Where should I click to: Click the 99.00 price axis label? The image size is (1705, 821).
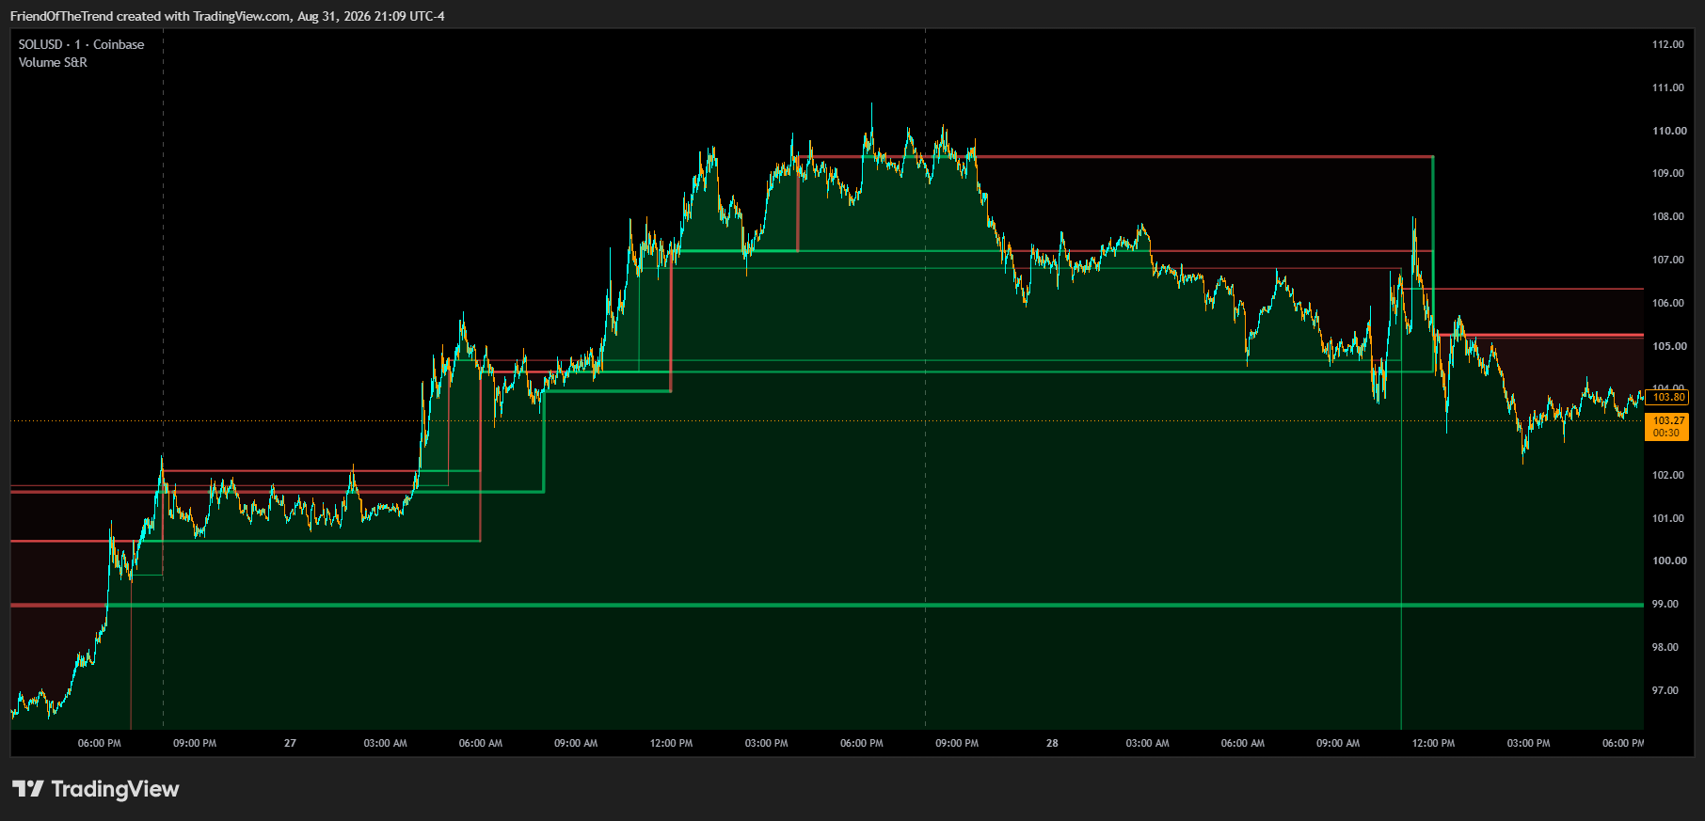click(1665, 604)
